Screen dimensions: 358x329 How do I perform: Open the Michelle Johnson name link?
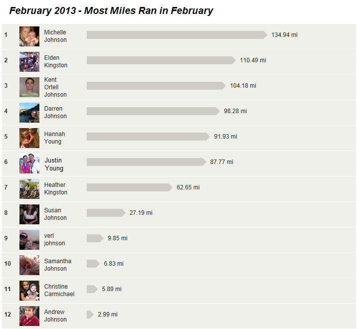click(x=55, y=36)
